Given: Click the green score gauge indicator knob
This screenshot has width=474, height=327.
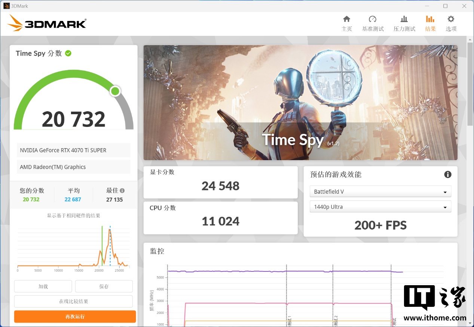Looking at the screenshot, I should (x=115, y=91).
